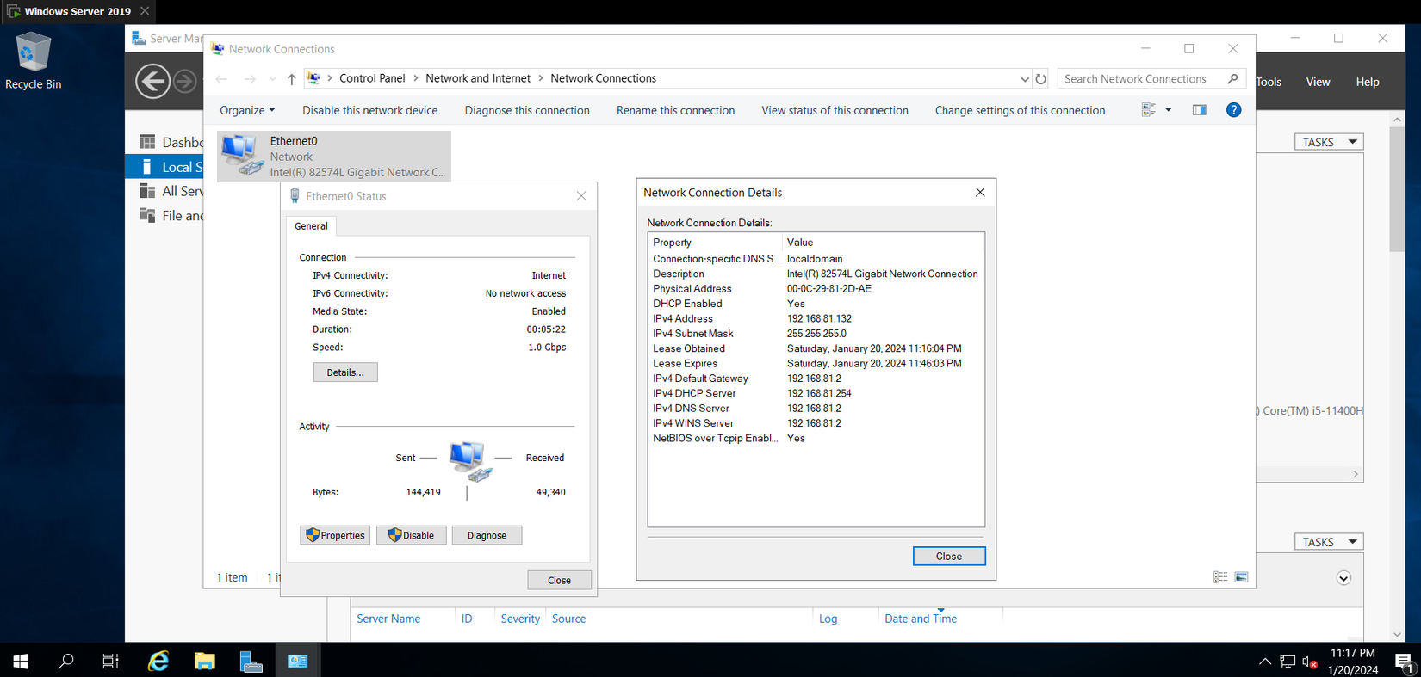
Task: Select All Servers in Server Manager sidebar
Action: coord(164,191)
